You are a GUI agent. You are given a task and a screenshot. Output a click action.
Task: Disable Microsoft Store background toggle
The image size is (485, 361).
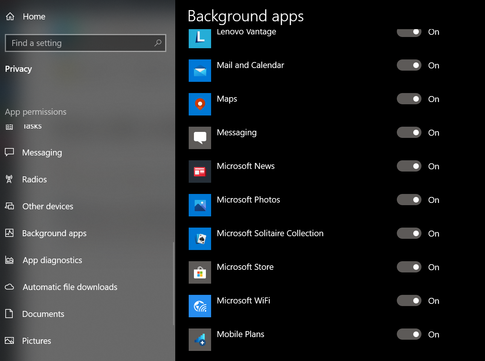[x=409, y=267]
